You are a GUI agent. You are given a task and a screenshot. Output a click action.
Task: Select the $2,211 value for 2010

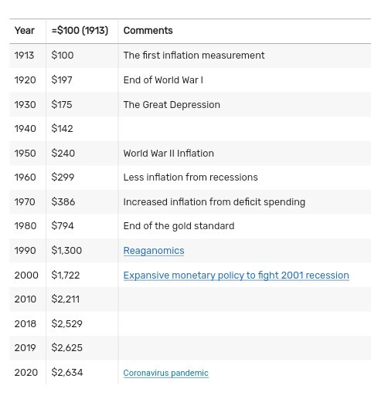point(66,299)
